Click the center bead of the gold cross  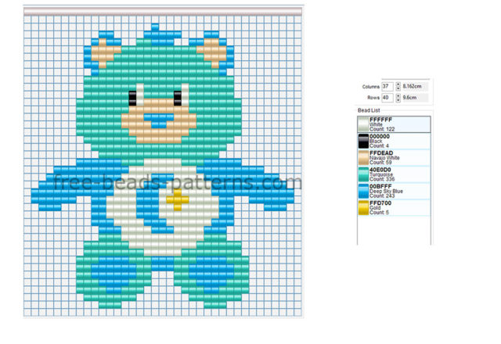point(178,200)
